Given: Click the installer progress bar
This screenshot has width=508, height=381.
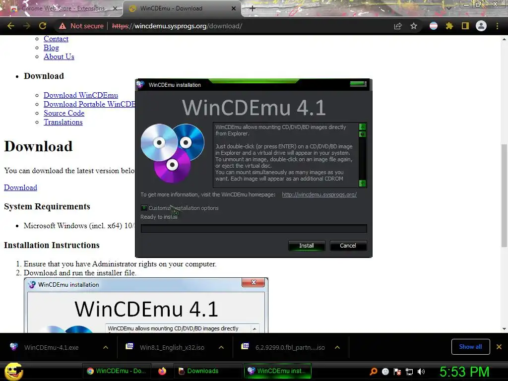Looking at the screenshot, I should coord(254,229).
